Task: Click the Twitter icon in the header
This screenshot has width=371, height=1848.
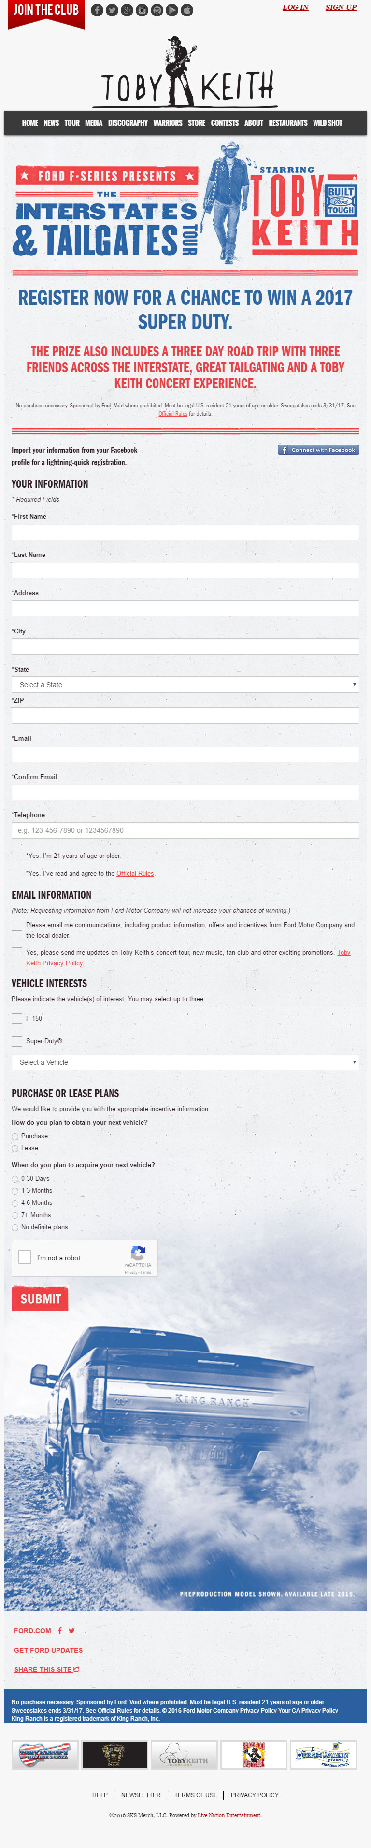Action: pos(112,10)
